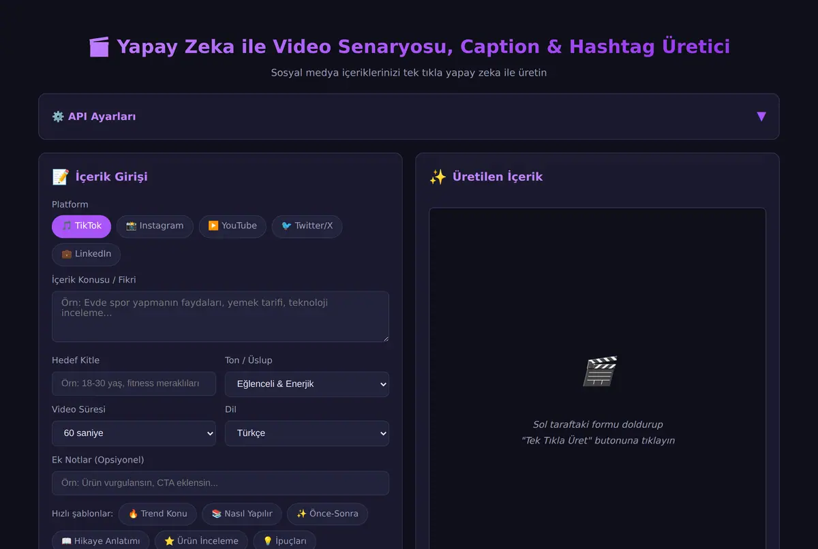Apply the Önce-Sonra quick template
Image resolution: width=818 pixels, height=549 pixels.
pyautogui.click(x=327, y=514)
